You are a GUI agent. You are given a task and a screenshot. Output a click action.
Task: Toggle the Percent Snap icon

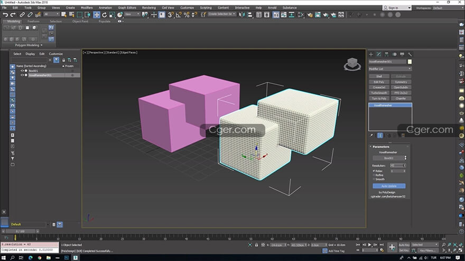pos(187,15)
